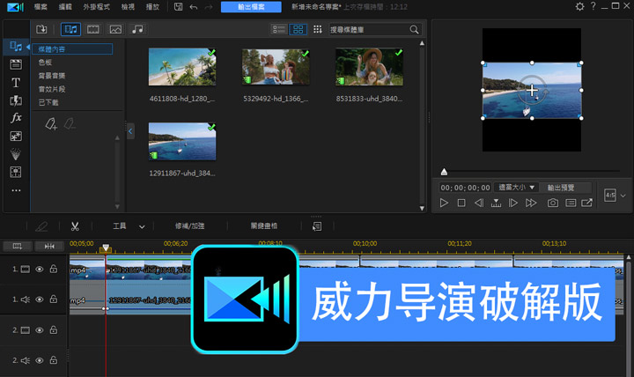Screen dimensions: 634x377
Task: Open the fx Effects Room
Action: 16,118
